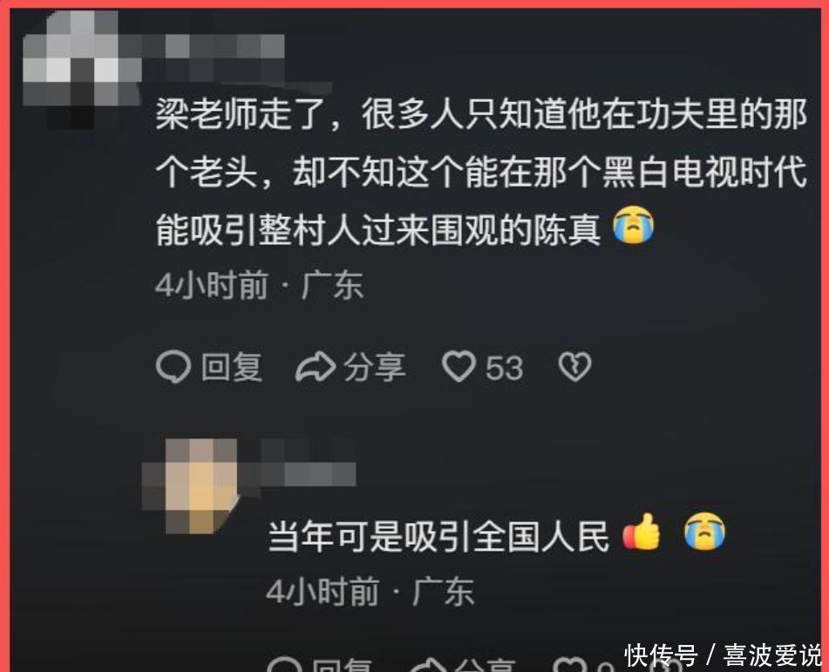Click the second reply's 4小时前 · 广东 timestamp

(x=370, y=592)
